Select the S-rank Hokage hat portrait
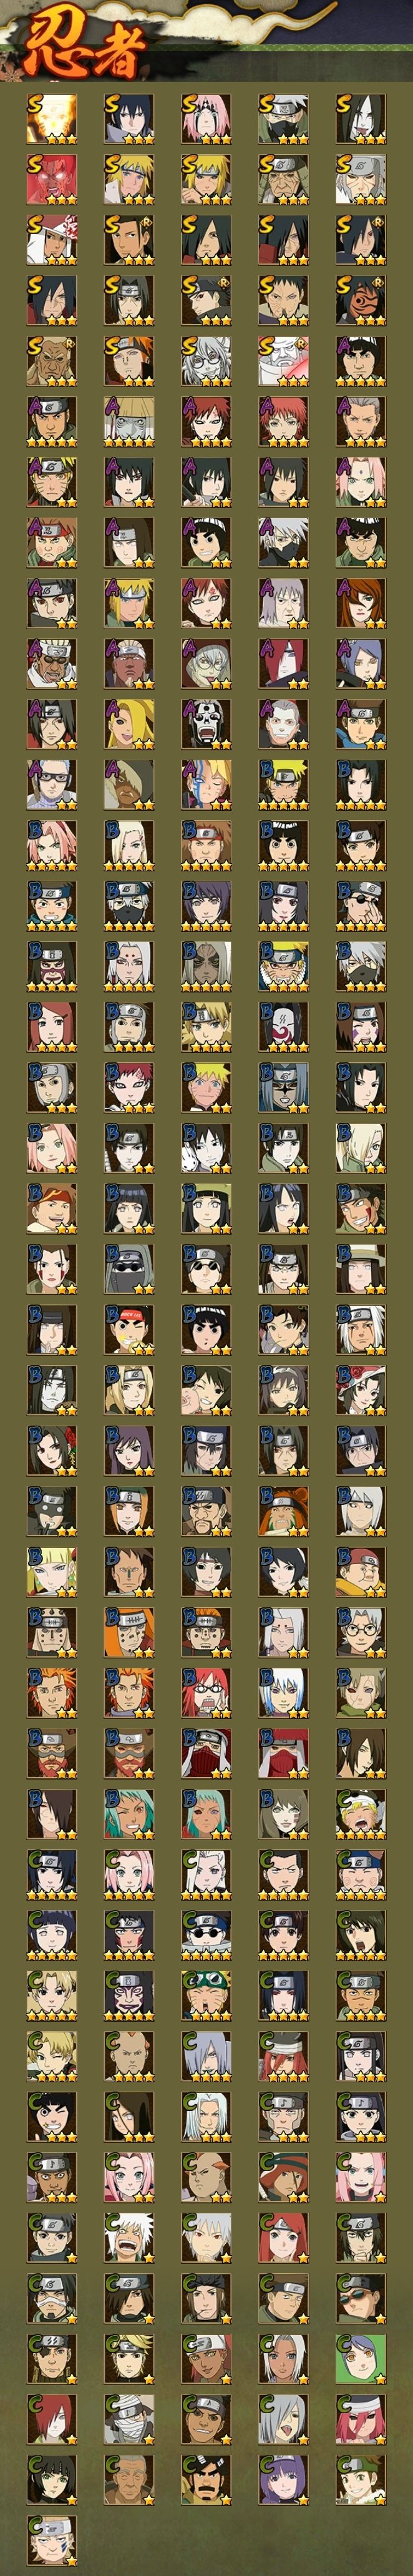The width and height of the screenshot is (413, 2576). click(x=52, y=241)
